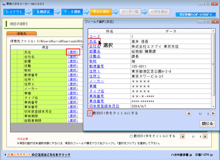This screenshot has height=160, width=220.
Task: Choose メーカー column in field dialog
Action: 97,81
